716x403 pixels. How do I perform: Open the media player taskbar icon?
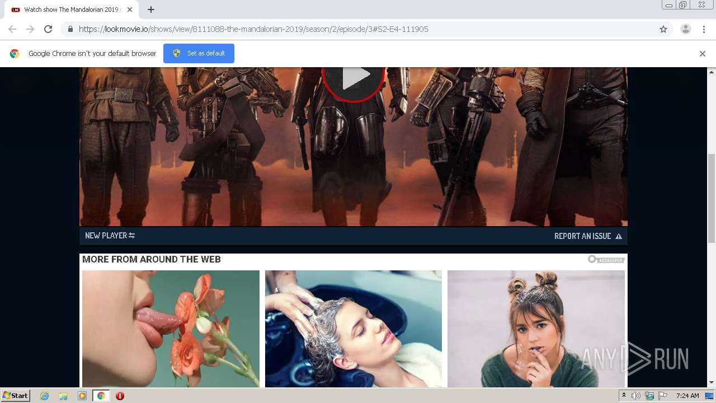click(x=82, y=396)
